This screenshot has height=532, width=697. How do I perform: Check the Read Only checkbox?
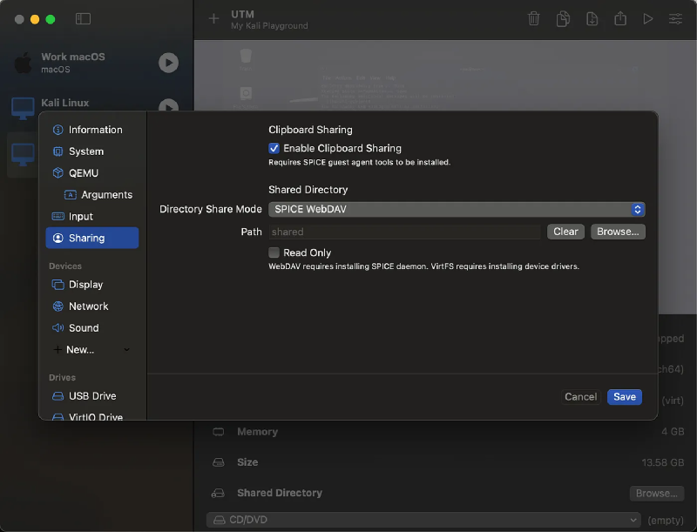[x=274, y=253]
